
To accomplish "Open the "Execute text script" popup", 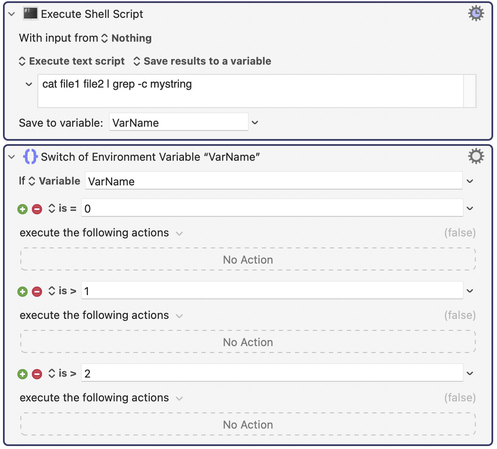I will tap(72, 61).
